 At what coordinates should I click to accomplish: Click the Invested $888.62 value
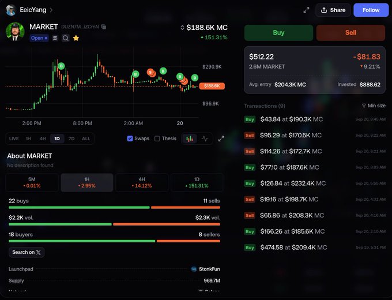click(370, 85)
